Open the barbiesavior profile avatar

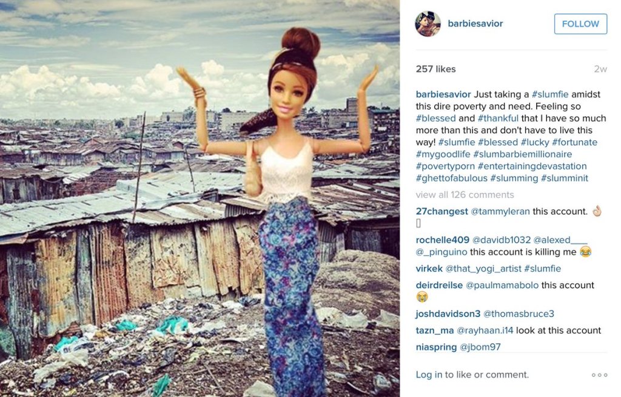tap(428, 24)
